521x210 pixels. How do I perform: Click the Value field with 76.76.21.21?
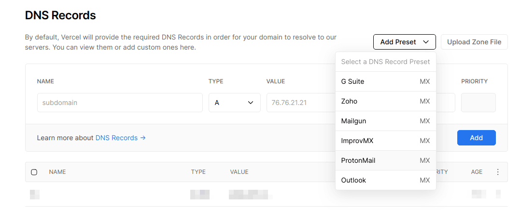pyautogui.click(x=299, y=103)
